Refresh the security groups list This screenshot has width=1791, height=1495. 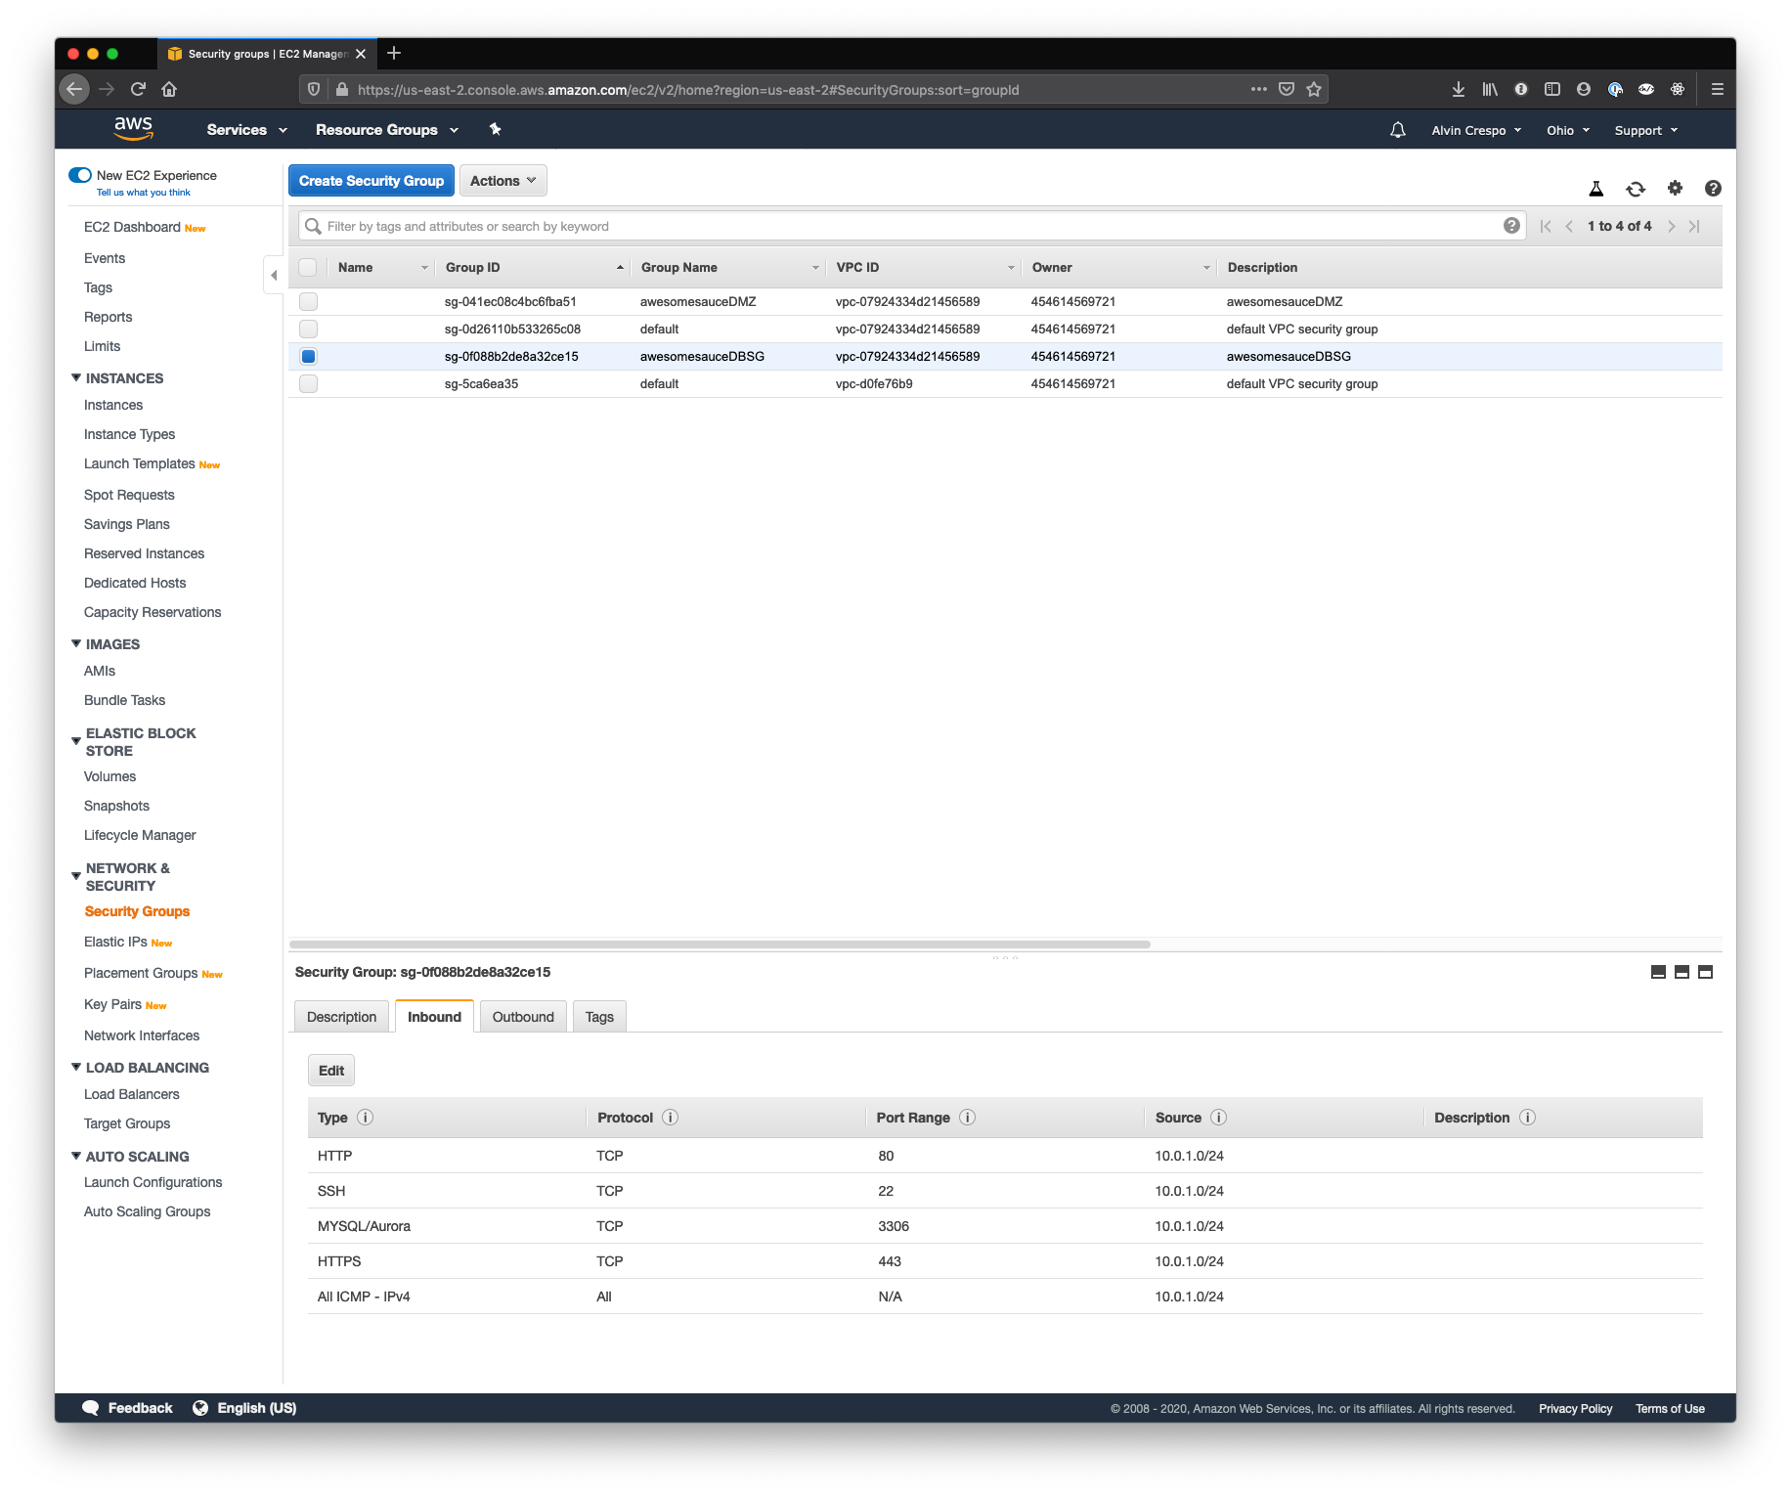click(1636, 188)
